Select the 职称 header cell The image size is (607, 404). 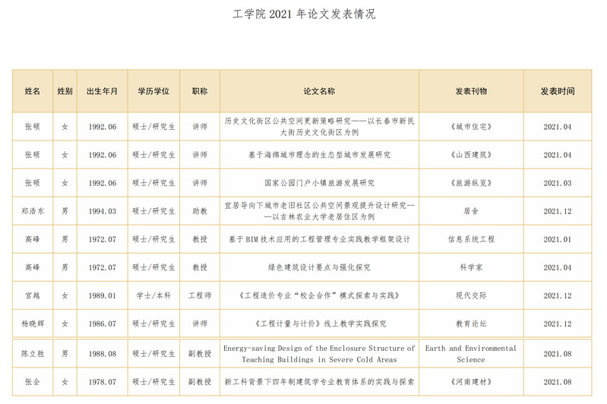click(200, 91)
